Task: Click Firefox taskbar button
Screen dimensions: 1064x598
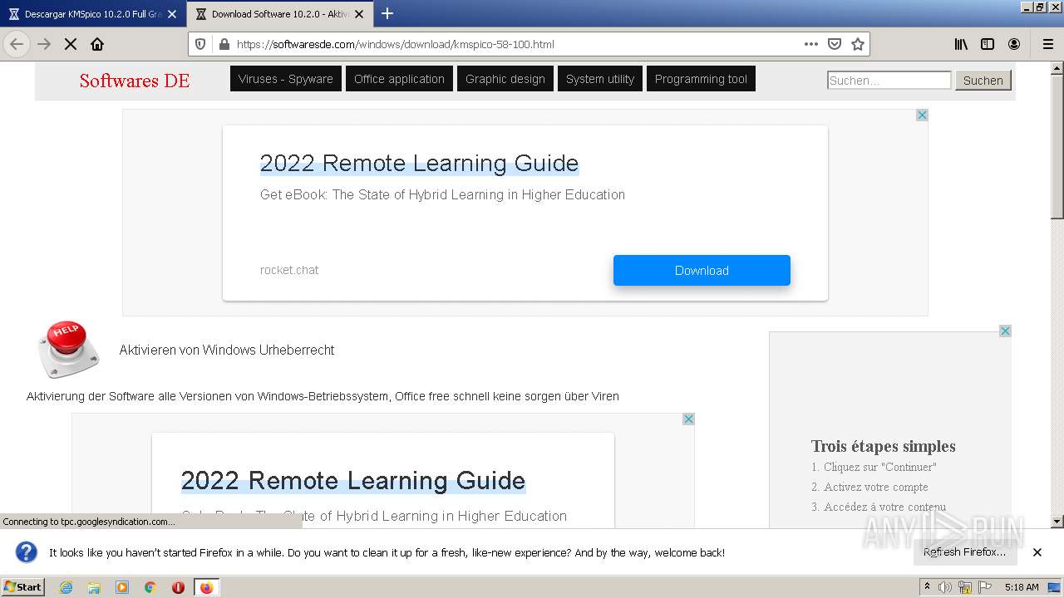Action: [206, 587]
